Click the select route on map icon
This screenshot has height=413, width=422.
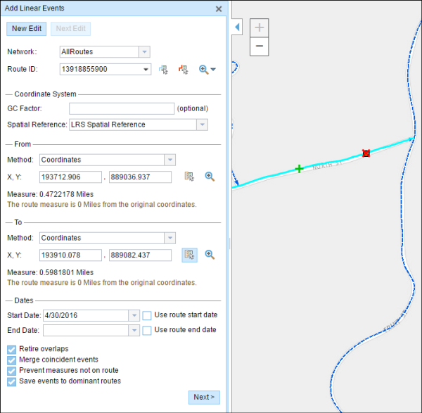[x=164, y=69]
